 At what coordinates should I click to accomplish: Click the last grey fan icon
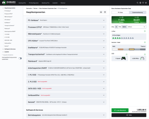[x=133, y=38]
